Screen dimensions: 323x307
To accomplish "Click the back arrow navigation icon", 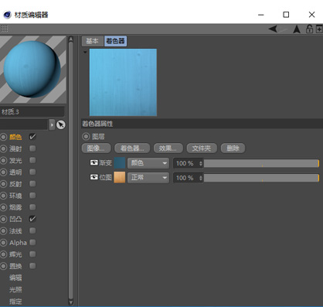I will (x=273, y=29).
